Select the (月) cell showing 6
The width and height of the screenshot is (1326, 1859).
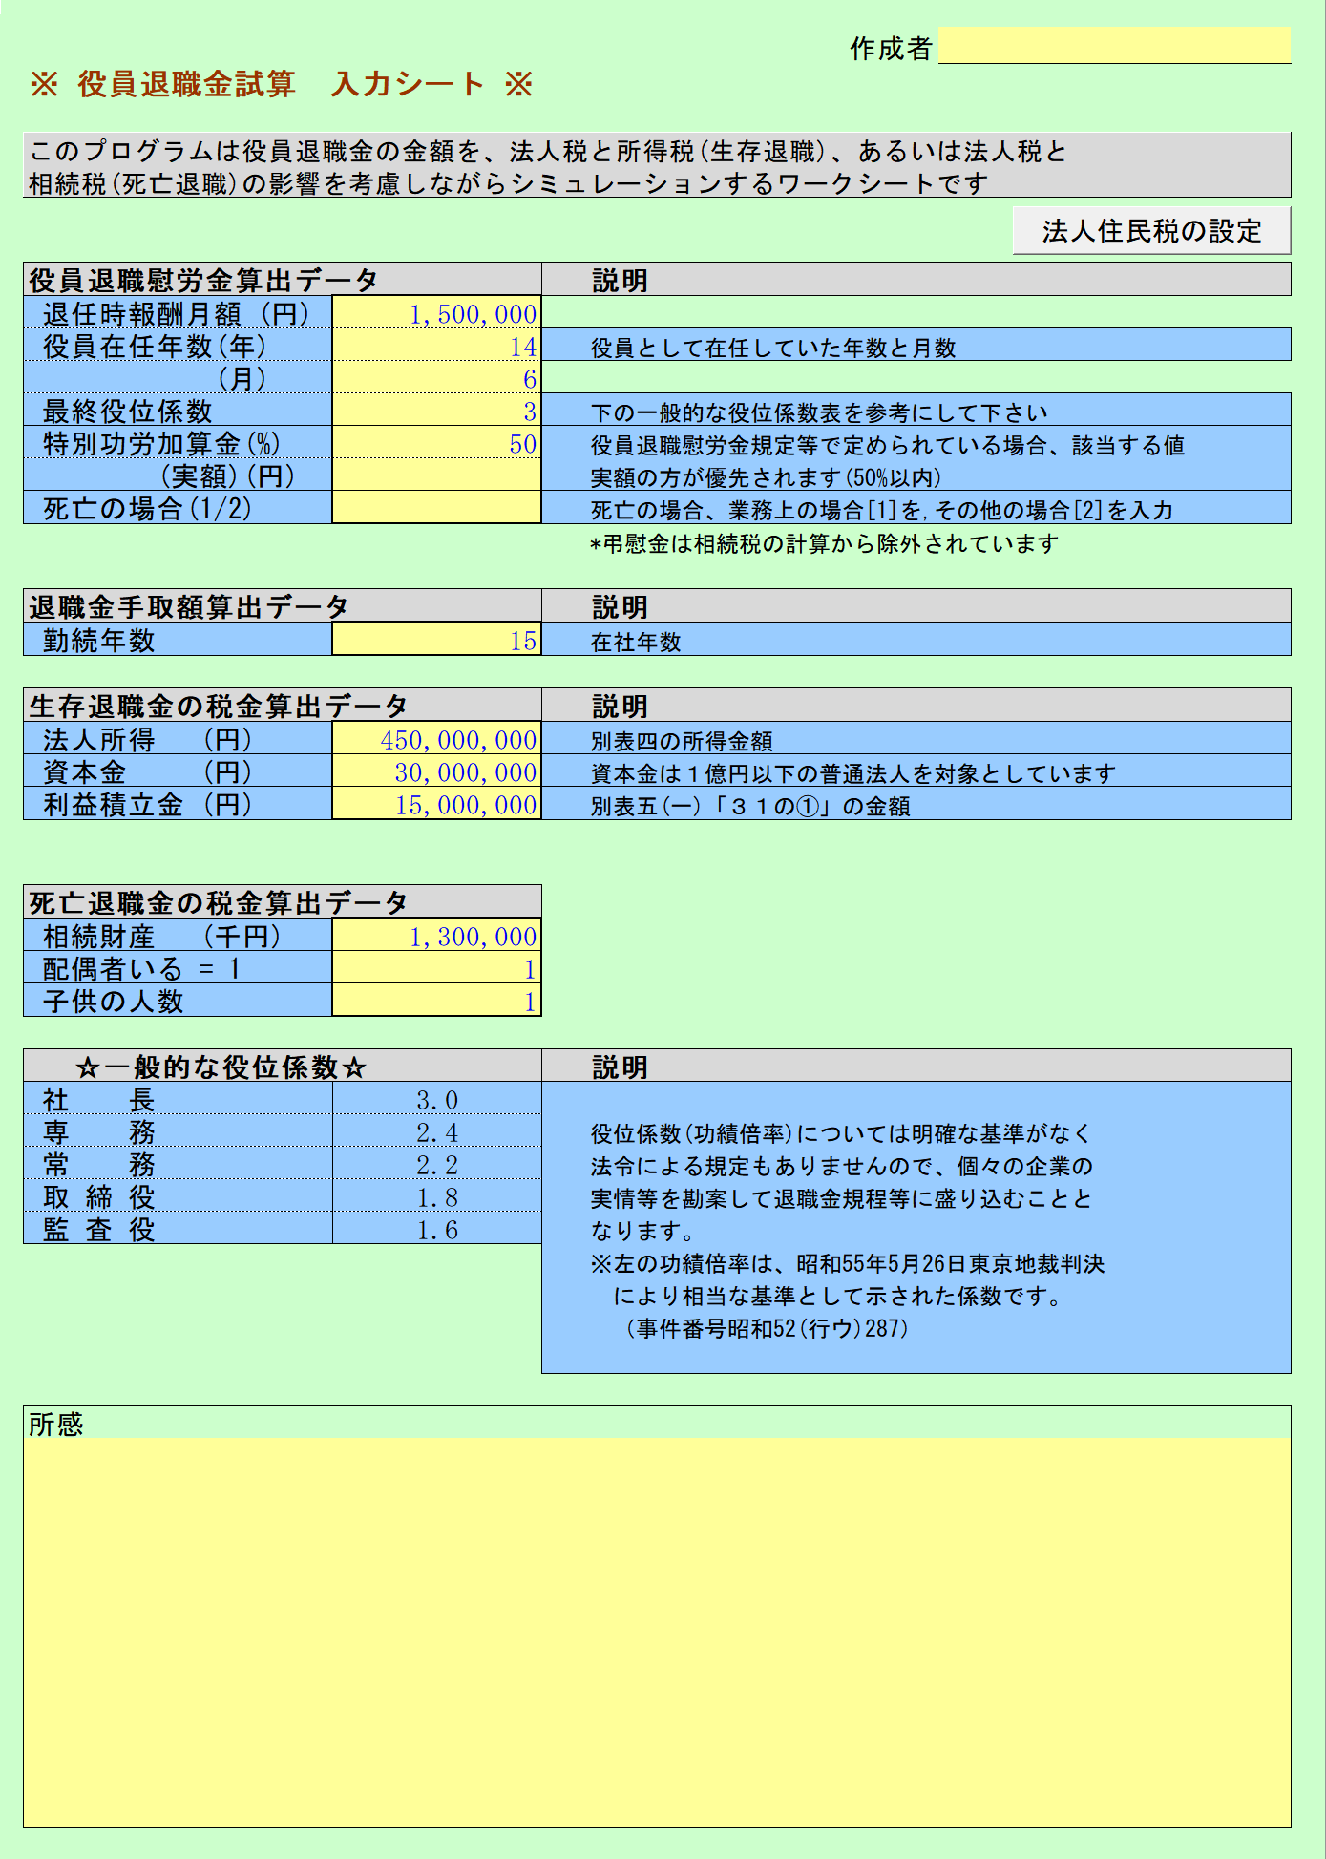[x=436, y=377]
